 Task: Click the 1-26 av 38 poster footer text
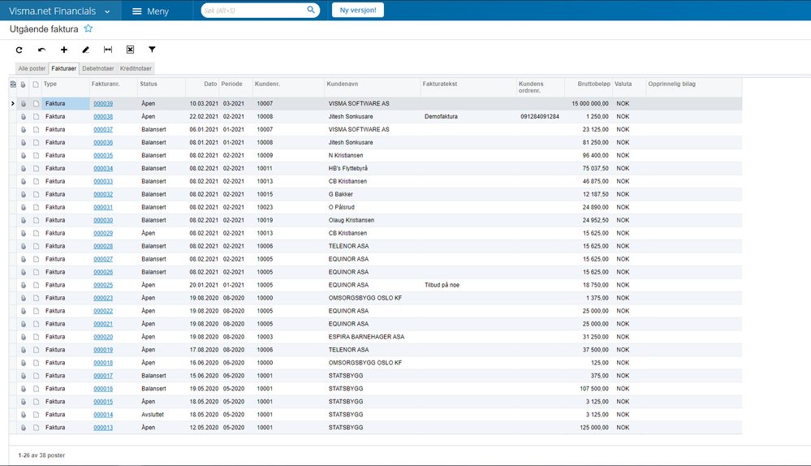tap(41, 455)
